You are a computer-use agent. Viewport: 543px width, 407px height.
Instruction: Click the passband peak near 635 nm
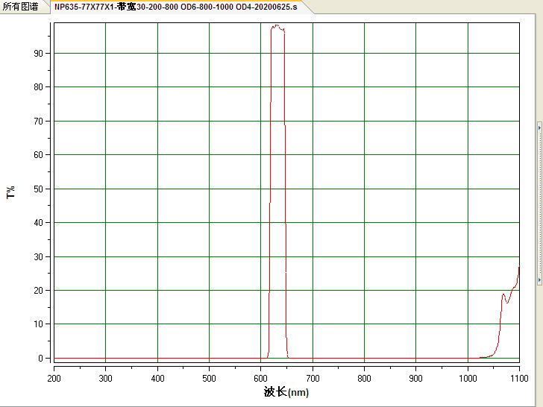277,26
